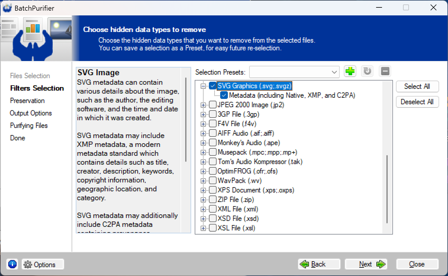Check XML File (.xml) checkbox
448x276 pixels.
click(212, 209)
